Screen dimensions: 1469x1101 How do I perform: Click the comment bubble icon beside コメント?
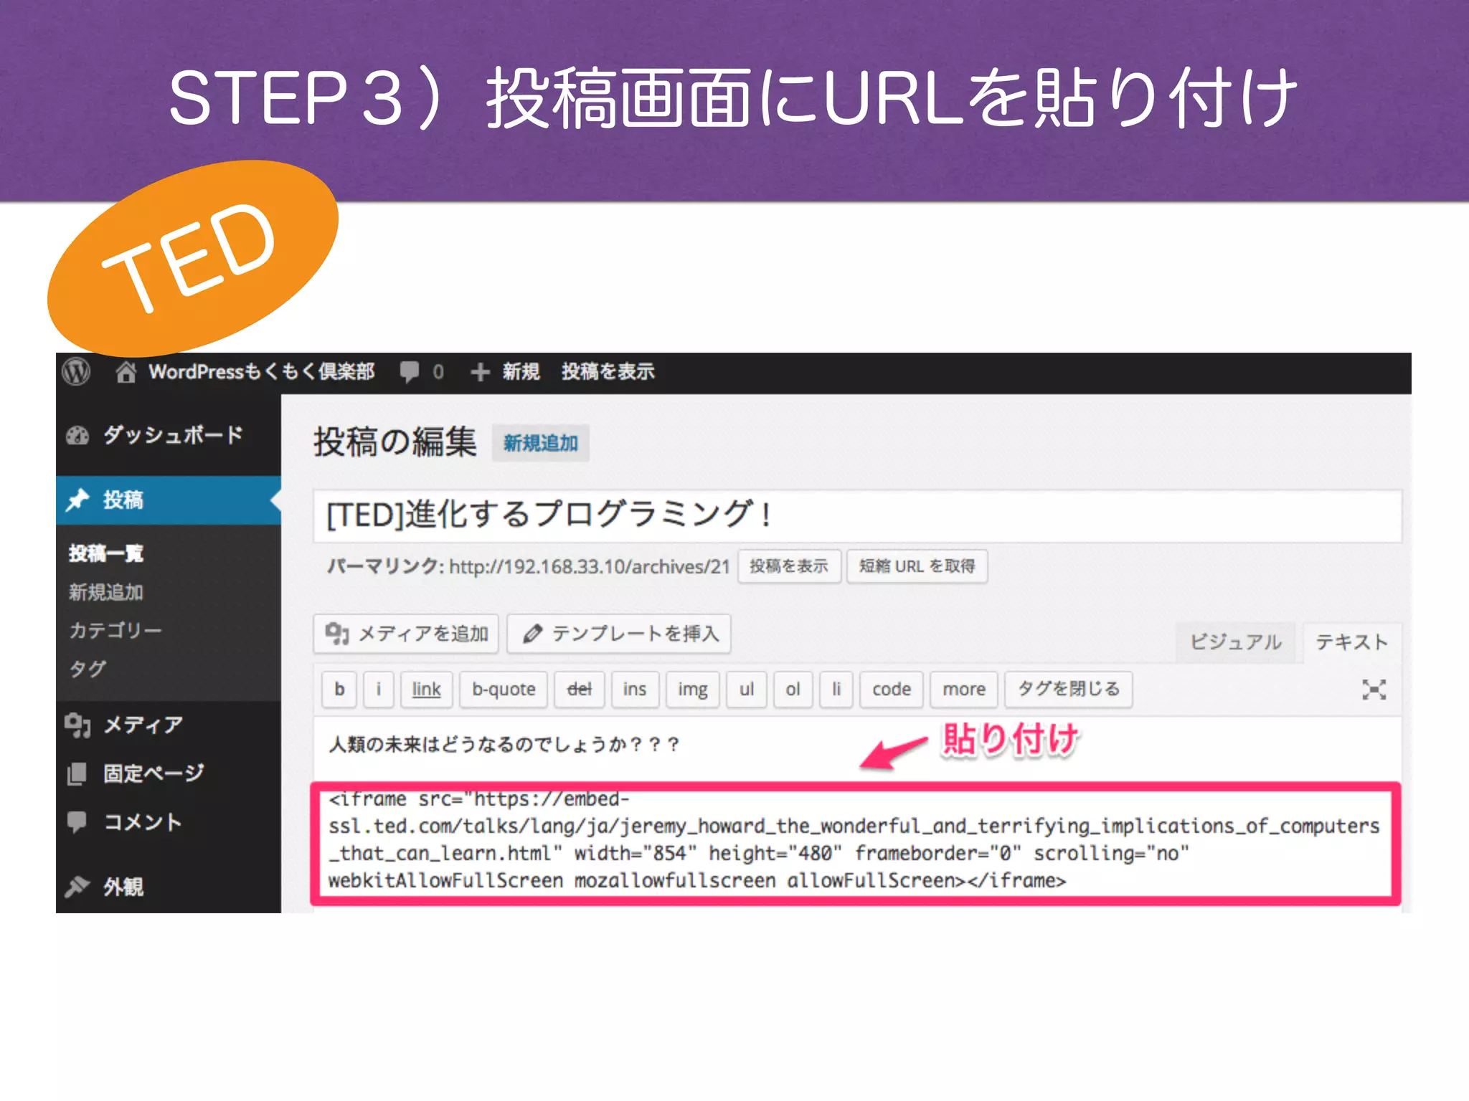click(77, 822)
